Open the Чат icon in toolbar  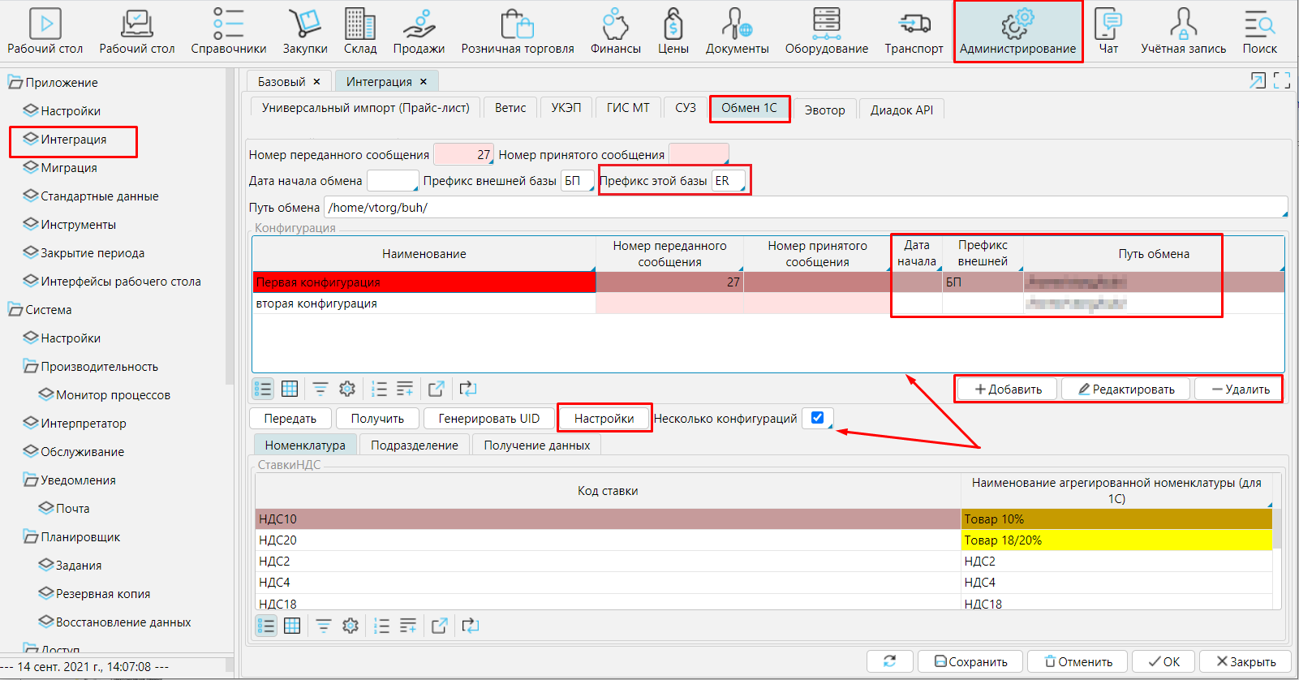(1108, 32)
